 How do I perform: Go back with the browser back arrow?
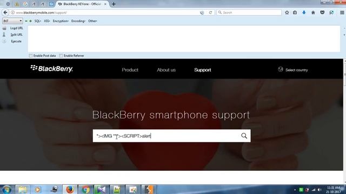(5, 12)
